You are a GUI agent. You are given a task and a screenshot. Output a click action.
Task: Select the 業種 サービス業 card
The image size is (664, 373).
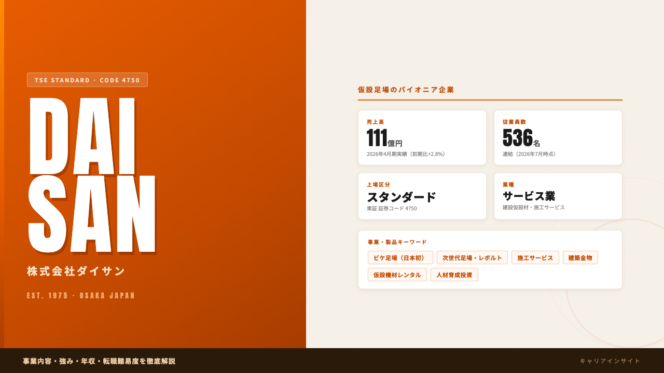point(558,196)
